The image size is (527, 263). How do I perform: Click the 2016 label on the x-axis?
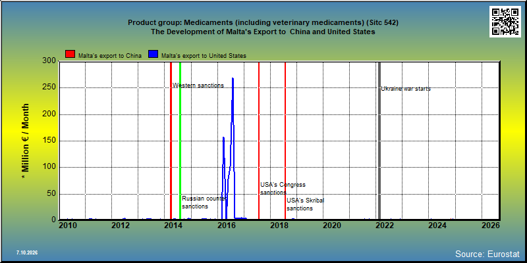pos(226,226)
